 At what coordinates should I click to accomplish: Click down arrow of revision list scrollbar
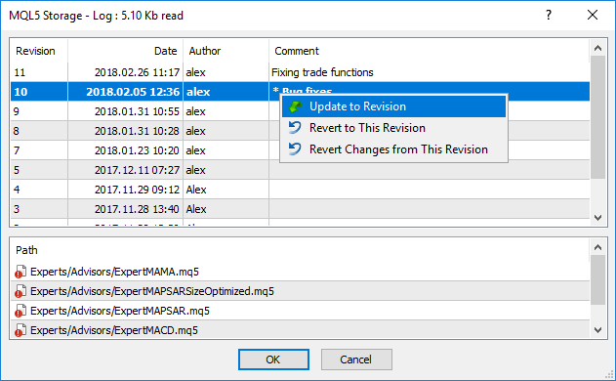[x=597, y=218]
